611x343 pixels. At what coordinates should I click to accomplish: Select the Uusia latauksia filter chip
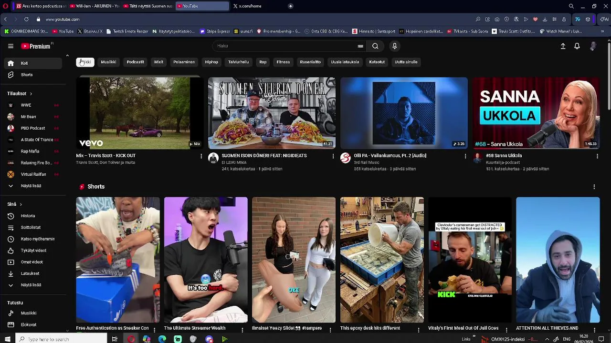(345, 62)
